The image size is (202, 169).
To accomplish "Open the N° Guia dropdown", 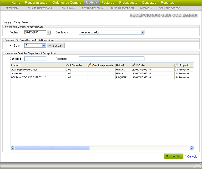I will (44, 45).
